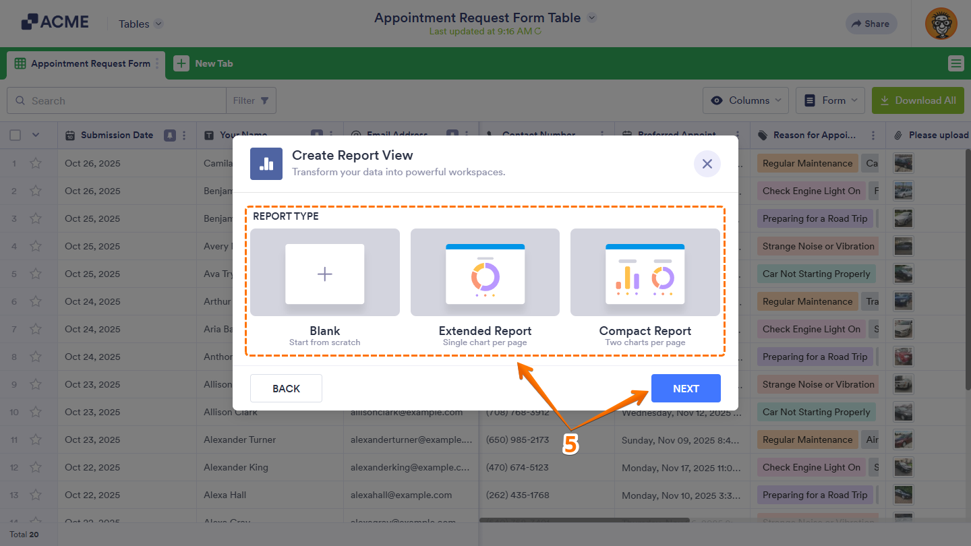
Task: Star row 3
Action: [x=36, y=218]
